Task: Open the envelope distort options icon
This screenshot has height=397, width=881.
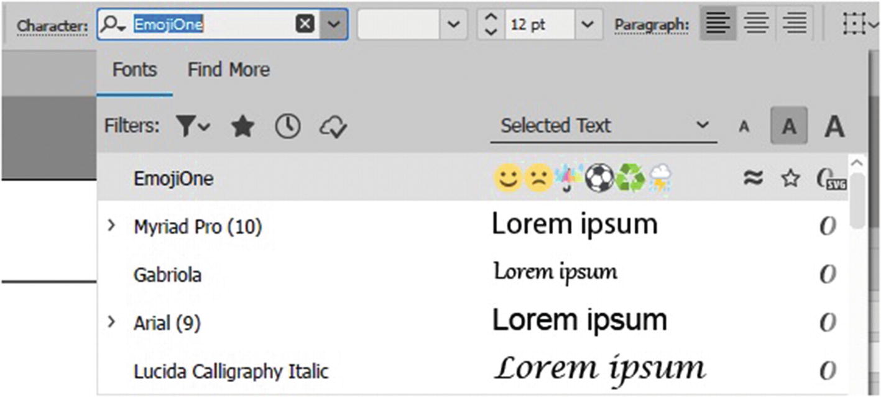Action: (x=860, y=24)
